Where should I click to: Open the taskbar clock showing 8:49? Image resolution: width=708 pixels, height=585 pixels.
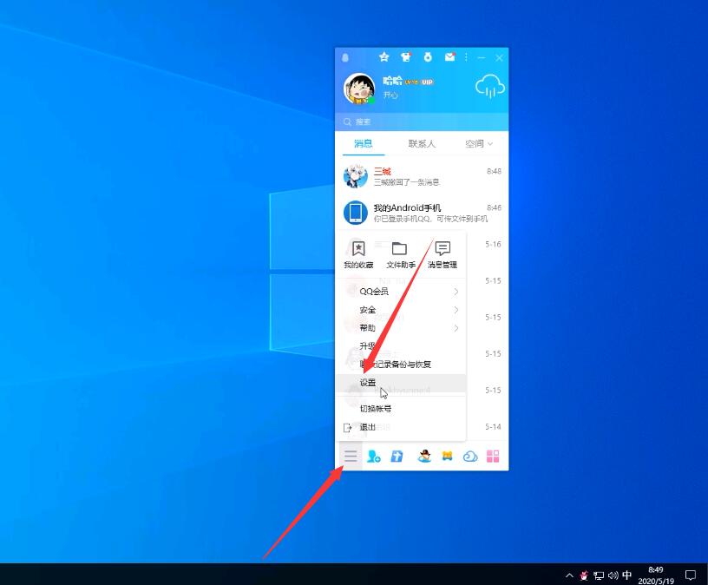[656, 575]
